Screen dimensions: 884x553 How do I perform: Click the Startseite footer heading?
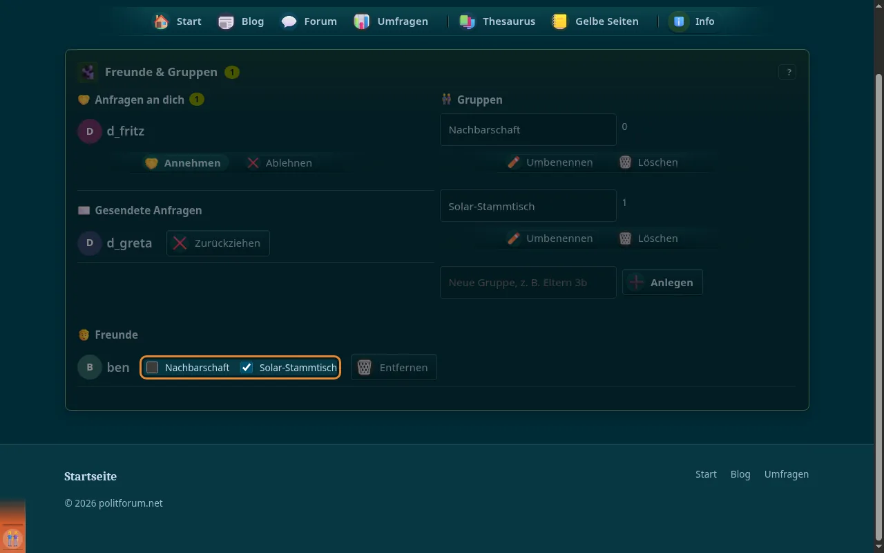[90, 476]
